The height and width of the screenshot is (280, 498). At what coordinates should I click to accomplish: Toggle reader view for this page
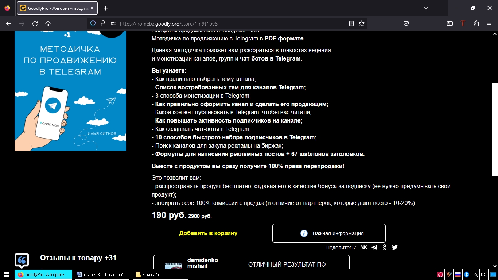coord(351,23)
